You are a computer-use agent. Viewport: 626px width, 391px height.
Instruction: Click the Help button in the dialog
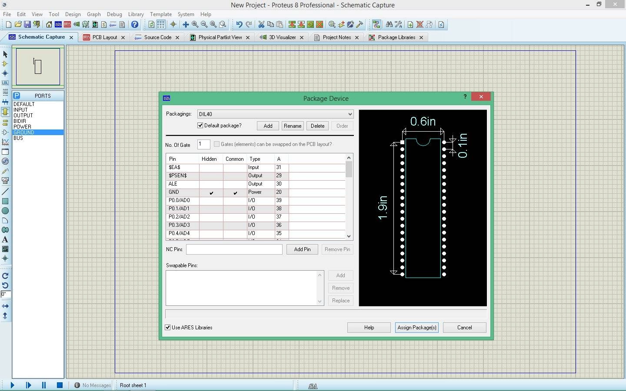(369, 328)
